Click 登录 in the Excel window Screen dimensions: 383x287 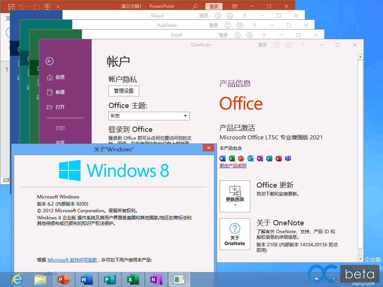223,35
